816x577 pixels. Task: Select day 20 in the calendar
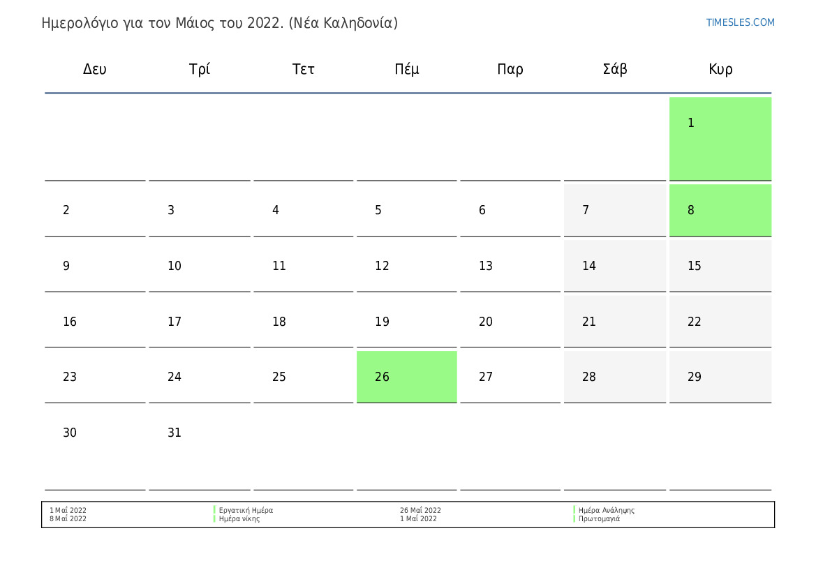coord(510,321)
